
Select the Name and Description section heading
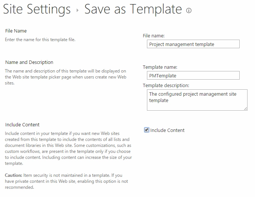(x=29, y=62)
